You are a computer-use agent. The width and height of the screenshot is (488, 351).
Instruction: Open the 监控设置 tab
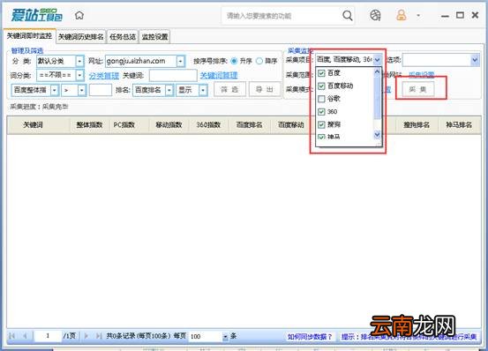154,37
